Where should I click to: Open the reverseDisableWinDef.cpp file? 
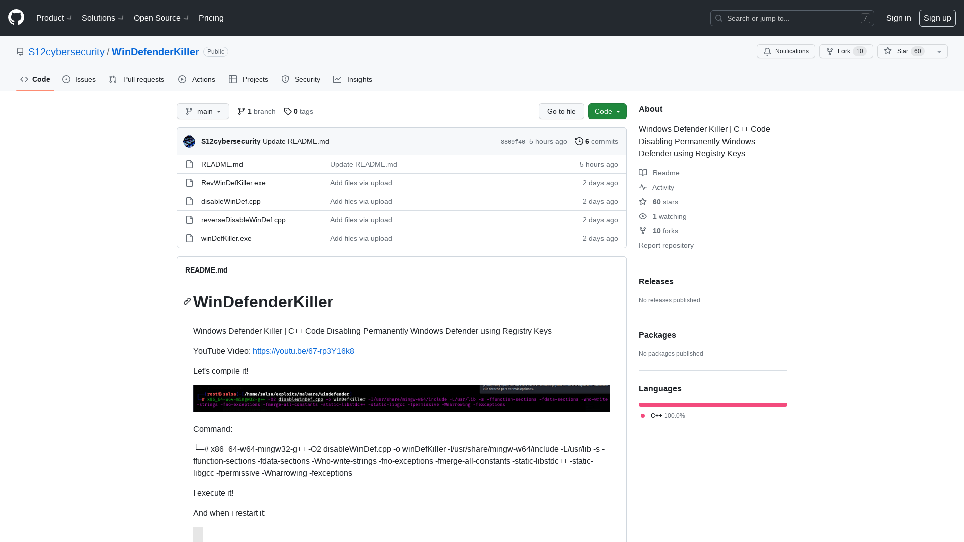[244, 220]
